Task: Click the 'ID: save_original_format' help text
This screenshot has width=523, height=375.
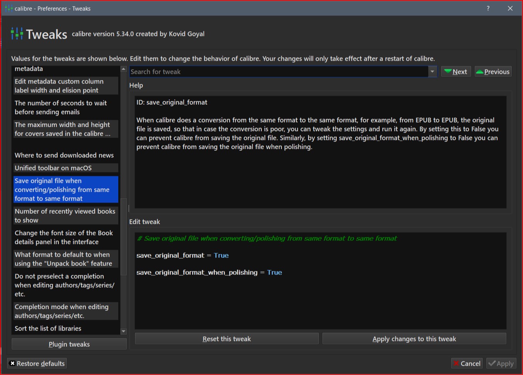Action: (172, 102)
